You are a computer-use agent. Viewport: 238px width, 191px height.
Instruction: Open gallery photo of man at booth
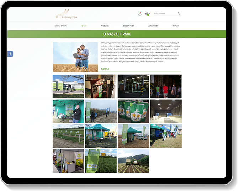point(68,111)
